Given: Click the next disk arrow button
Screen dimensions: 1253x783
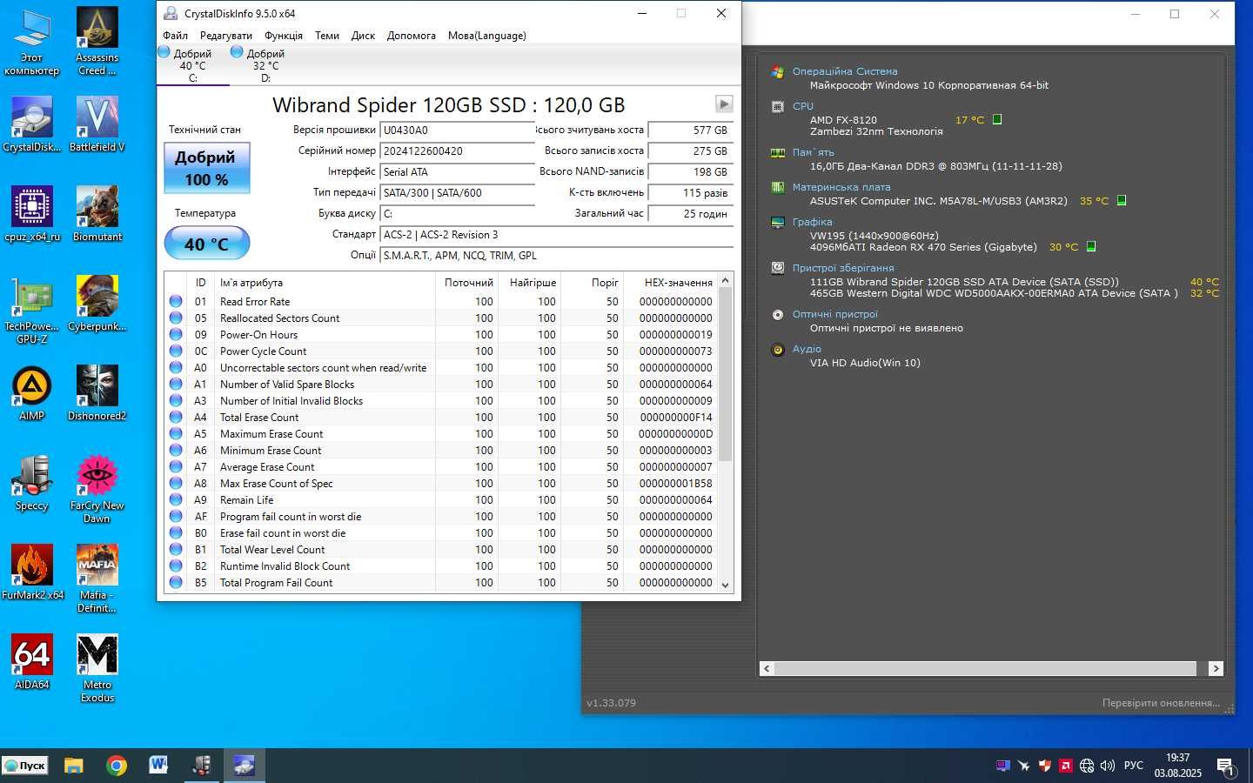Looking at the screenshot, I should pyautogui.click(x=724, y=104).
